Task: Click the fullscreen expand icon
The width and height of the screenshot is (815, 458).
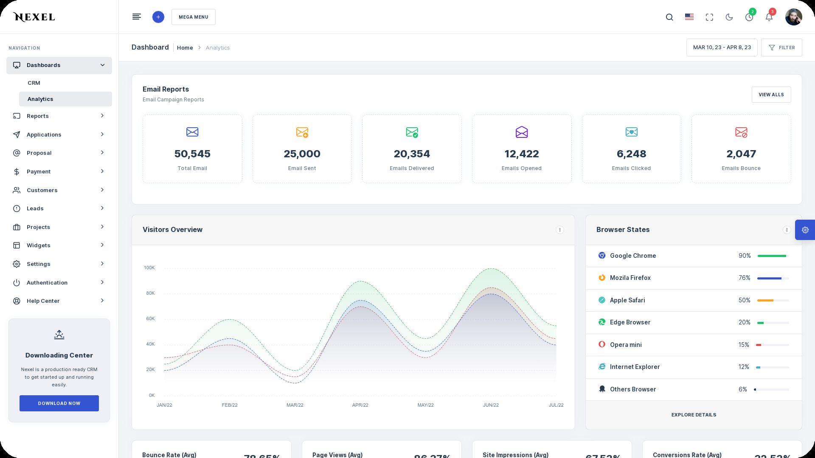Action: click(x=709, y=17)
